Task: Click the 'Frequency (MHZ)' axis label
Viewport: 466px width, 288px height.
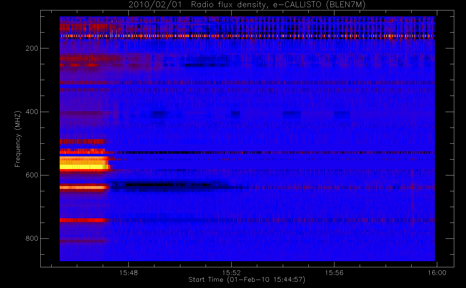Action: (18, 139)
